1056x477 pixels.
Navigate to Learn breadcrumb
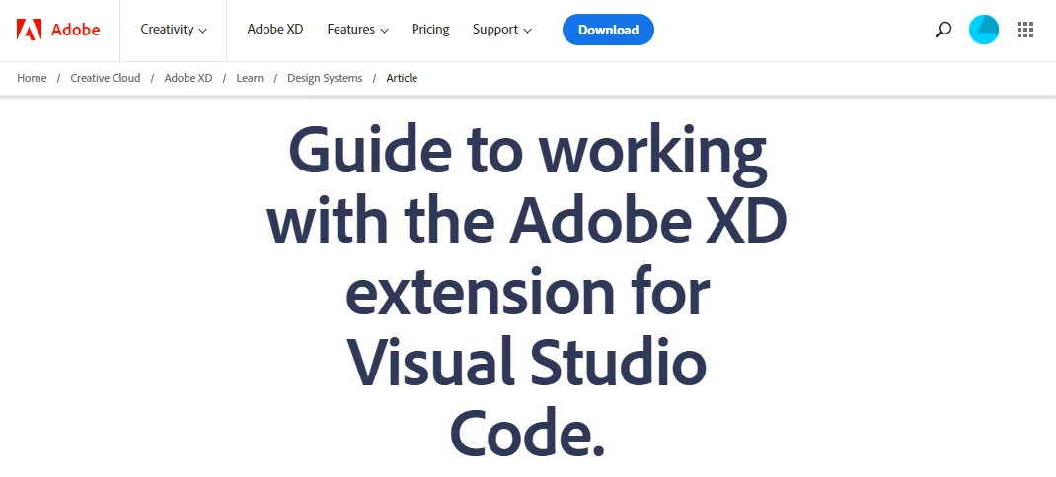pyautogui.click(x=249, y=78)
